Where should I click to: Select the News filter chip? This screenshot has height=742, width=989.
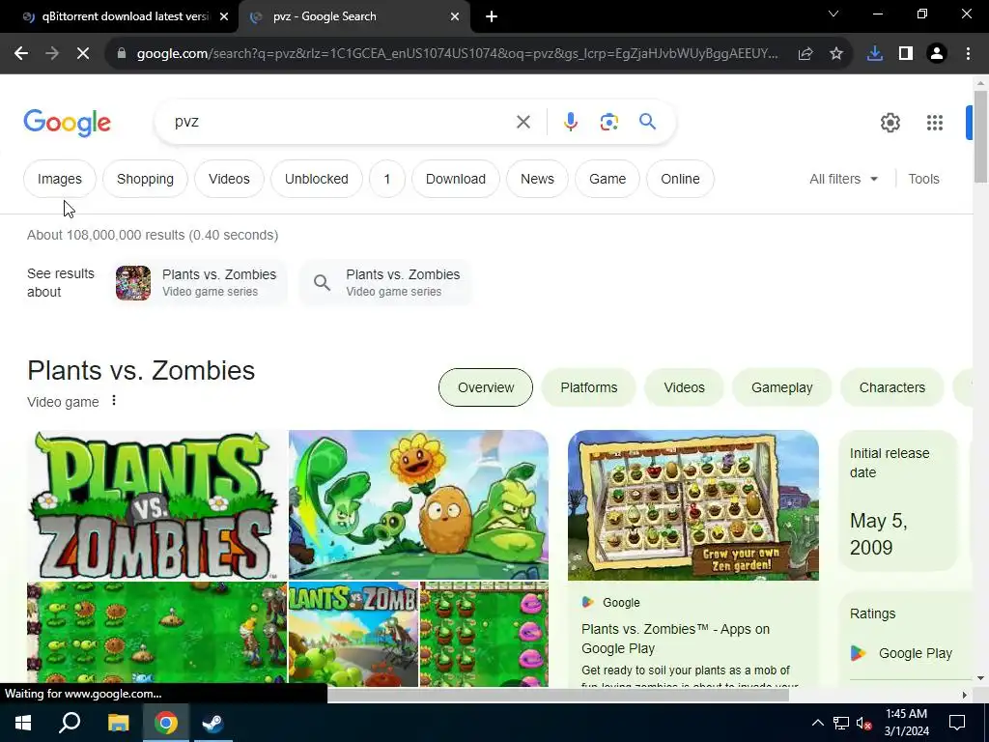[537, 179]
